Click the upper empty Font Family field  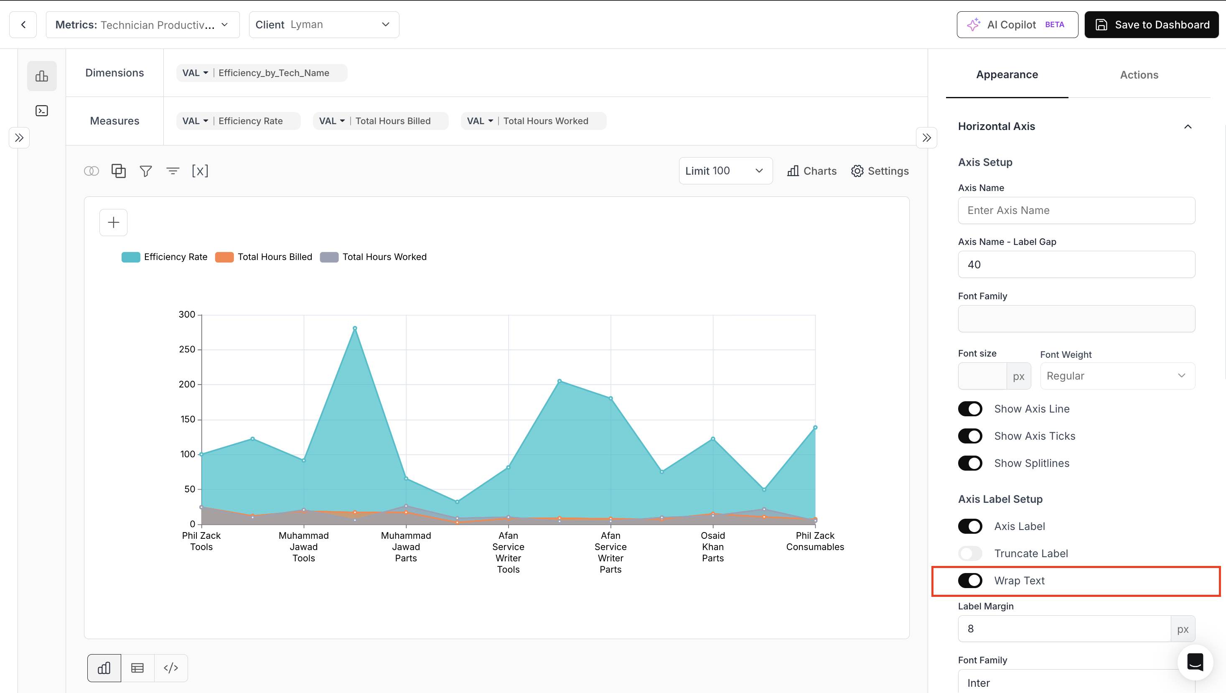(1076, 319)
